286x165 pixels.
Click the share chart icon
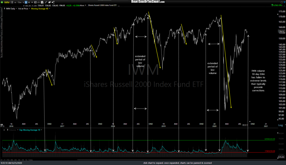coord(53,2)
